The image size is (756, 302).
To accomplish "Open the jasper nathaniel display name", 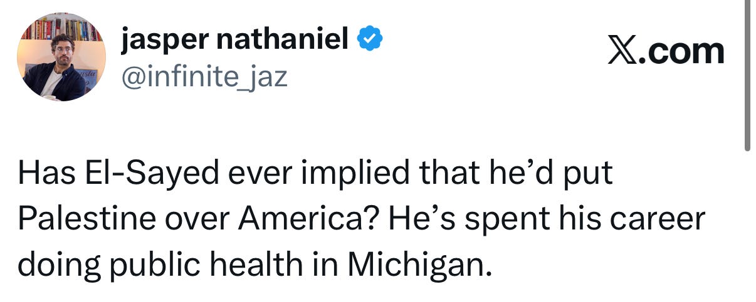I will click(235, 41).
